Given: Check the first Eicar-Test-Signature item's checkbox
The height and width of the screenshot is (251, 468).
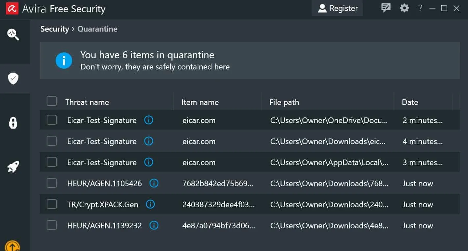Looking at the screenshot, I should point(51,120).
